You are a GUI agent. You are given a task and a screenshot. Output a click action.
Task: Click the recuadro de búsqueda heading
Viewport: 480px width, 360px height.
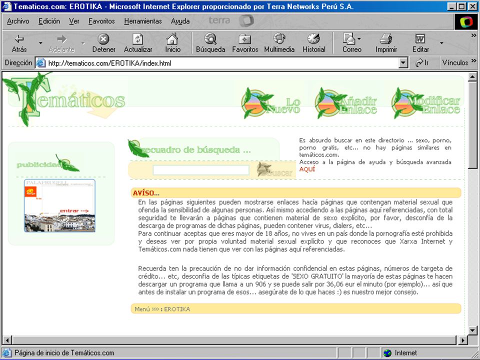[196, 149]
